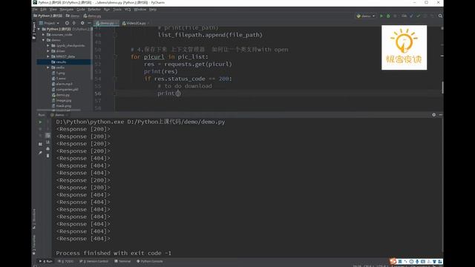Open the Terminal tool window

[x=122, y=261]
